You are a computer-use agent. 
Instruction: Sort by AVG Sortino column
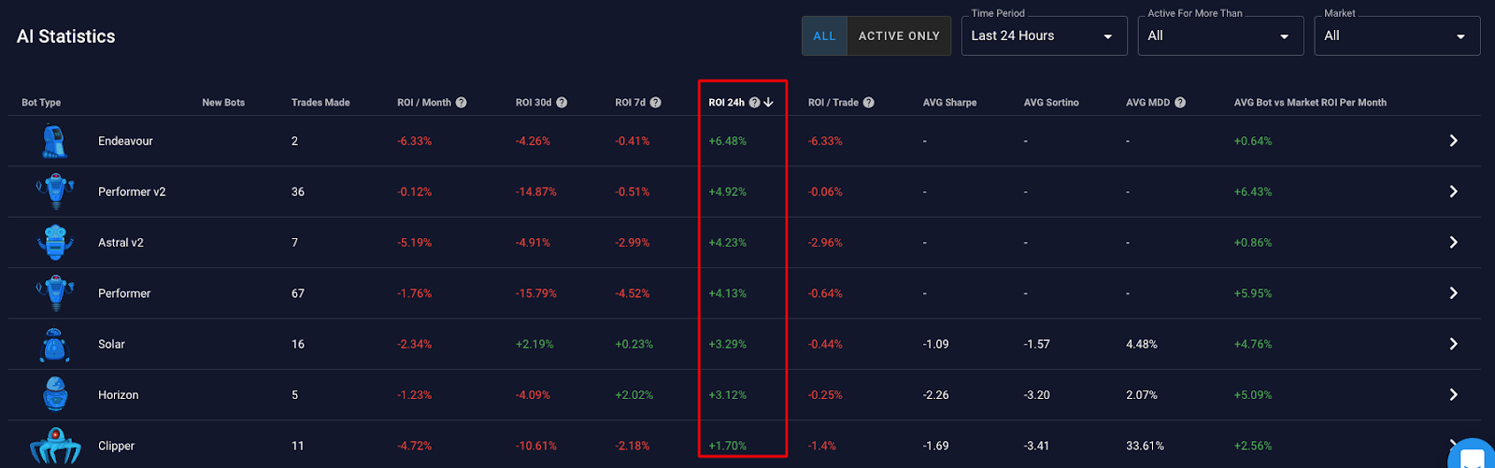point(1051,103)
